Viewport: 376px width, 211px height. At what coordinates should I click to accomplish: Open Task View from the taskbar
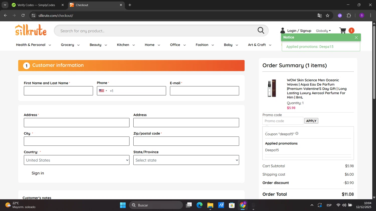(x=189, y=205)
